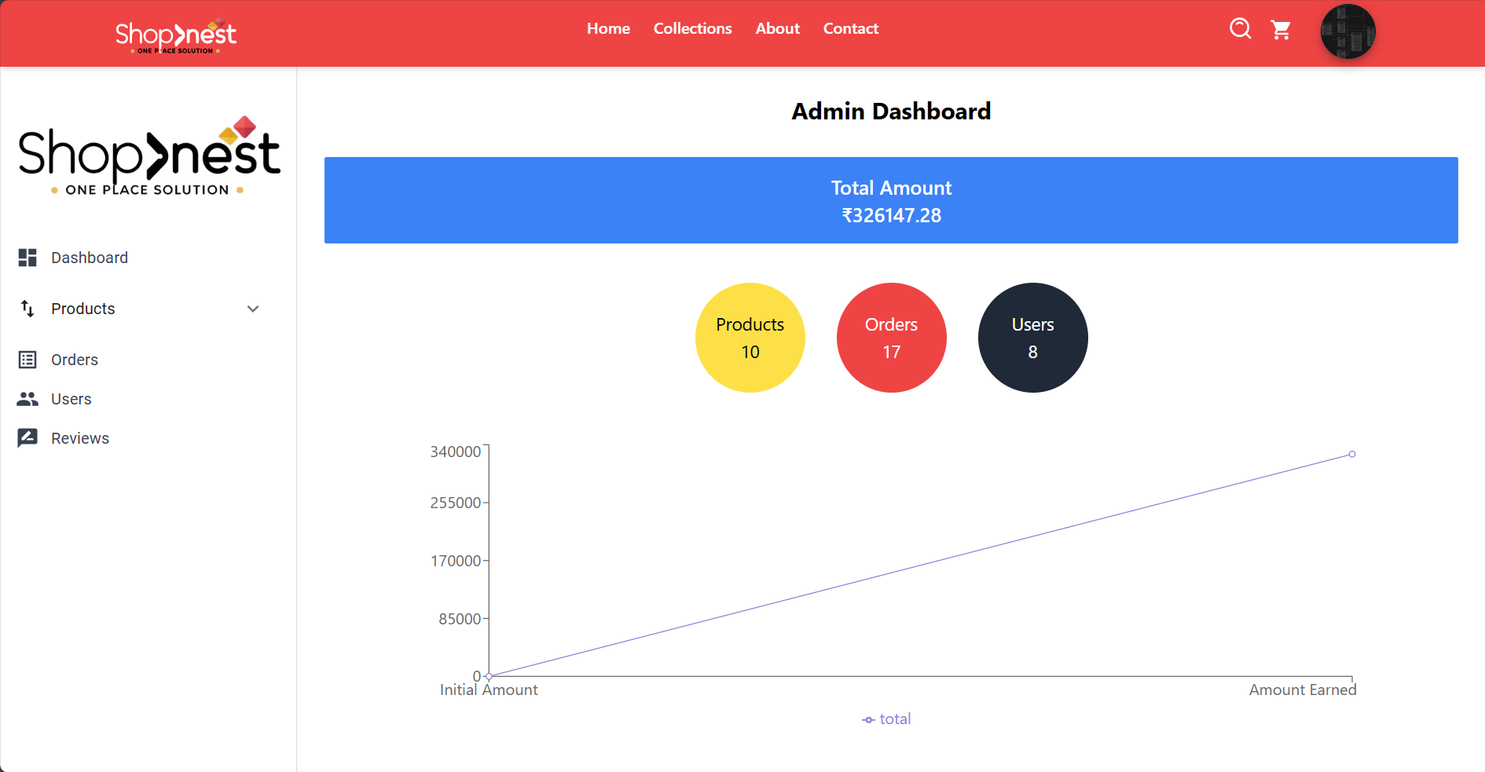Image resolution: width=1485 pixels, height=772 pixels.
Task: Open the shopping cart icon
Action: [1281, 30]
